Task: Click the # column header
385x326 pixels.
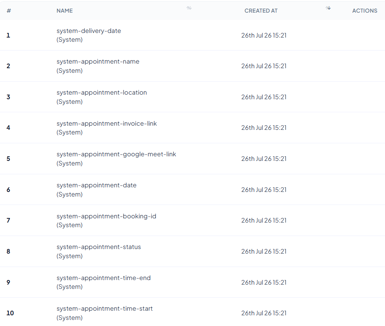Action: 9,11
